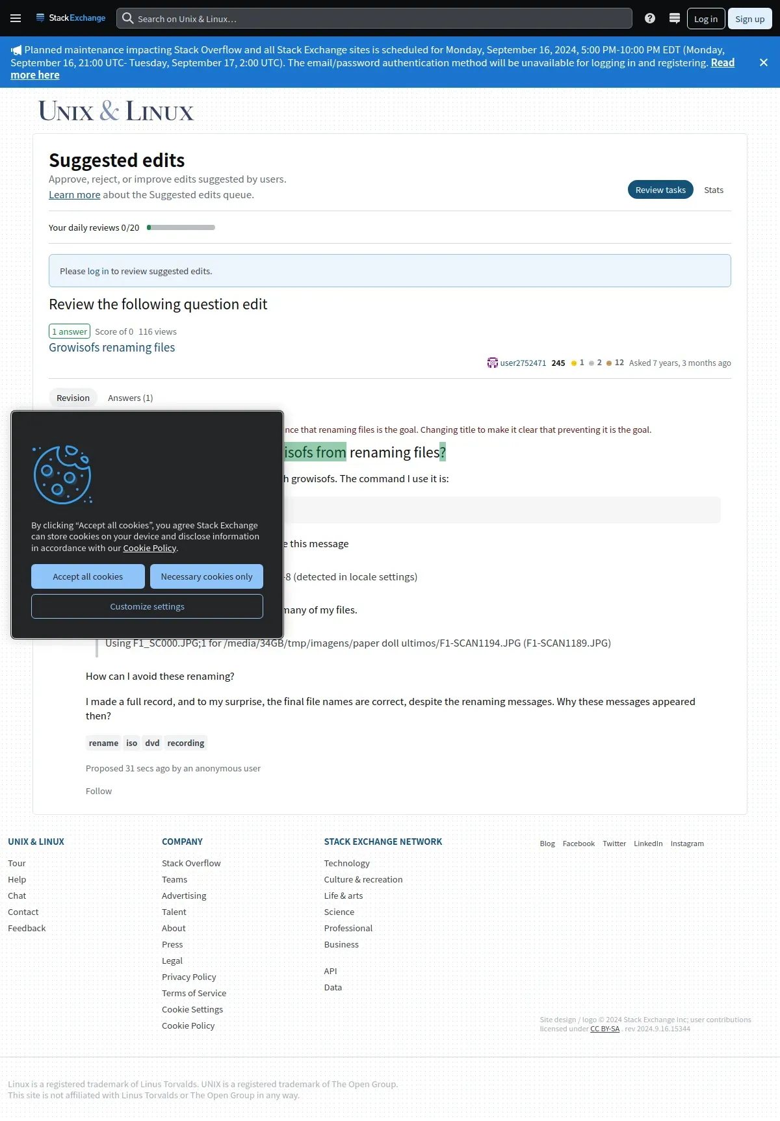Open the Advertising footer link
Screen dimensions: 780x1121
184,896
